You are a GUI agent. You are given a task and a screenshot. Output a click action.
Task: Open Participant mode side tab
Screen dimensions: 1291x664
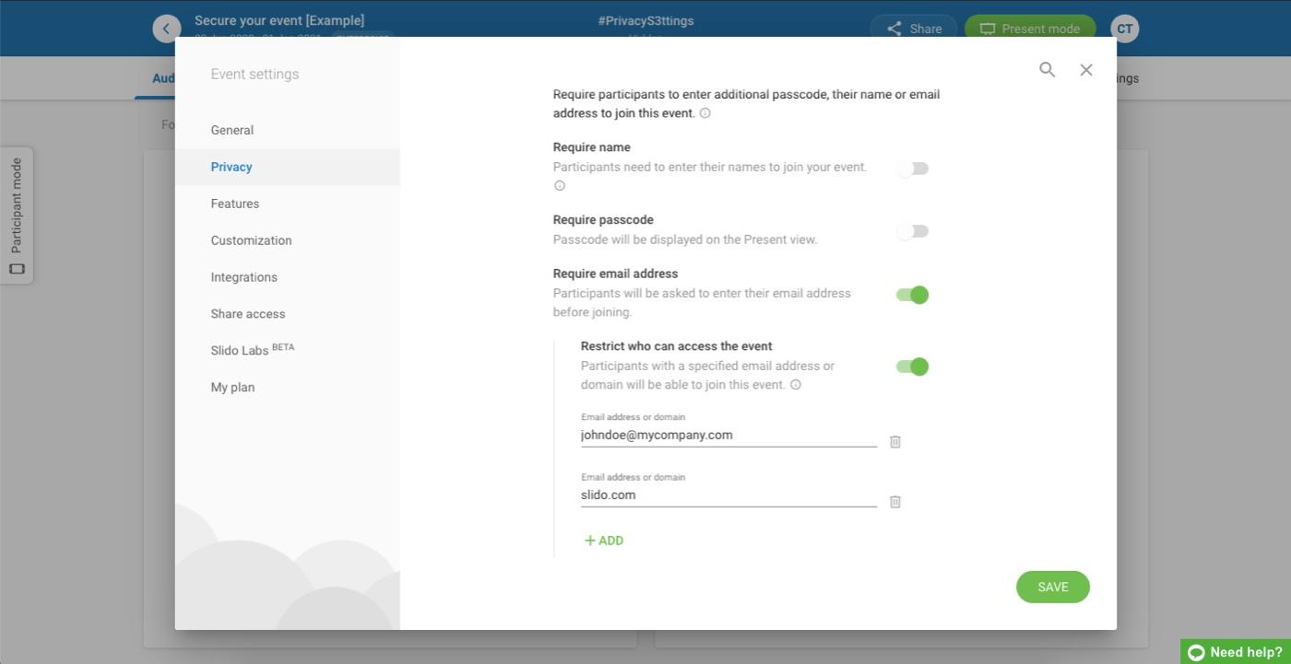pos(17,216)
